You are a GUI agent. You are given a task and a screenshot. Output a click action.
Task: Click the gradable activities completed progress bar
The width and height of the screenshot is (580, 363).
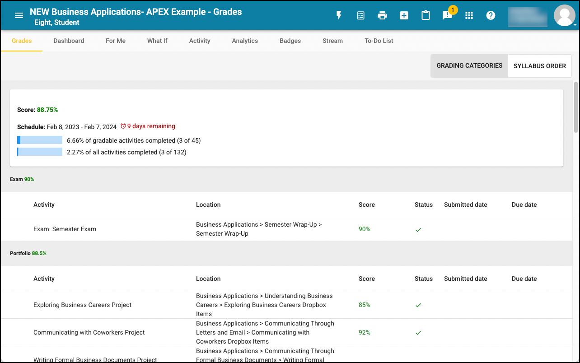tap(40, 140)
